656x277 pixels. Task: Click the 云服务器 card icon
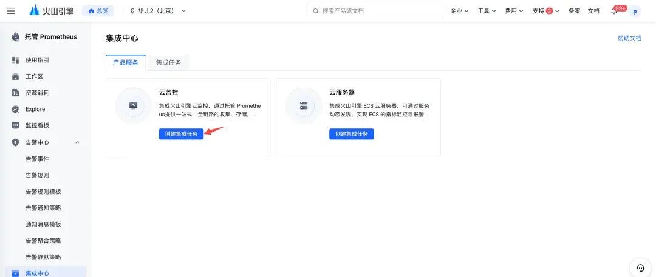click(x=303, y=105)
